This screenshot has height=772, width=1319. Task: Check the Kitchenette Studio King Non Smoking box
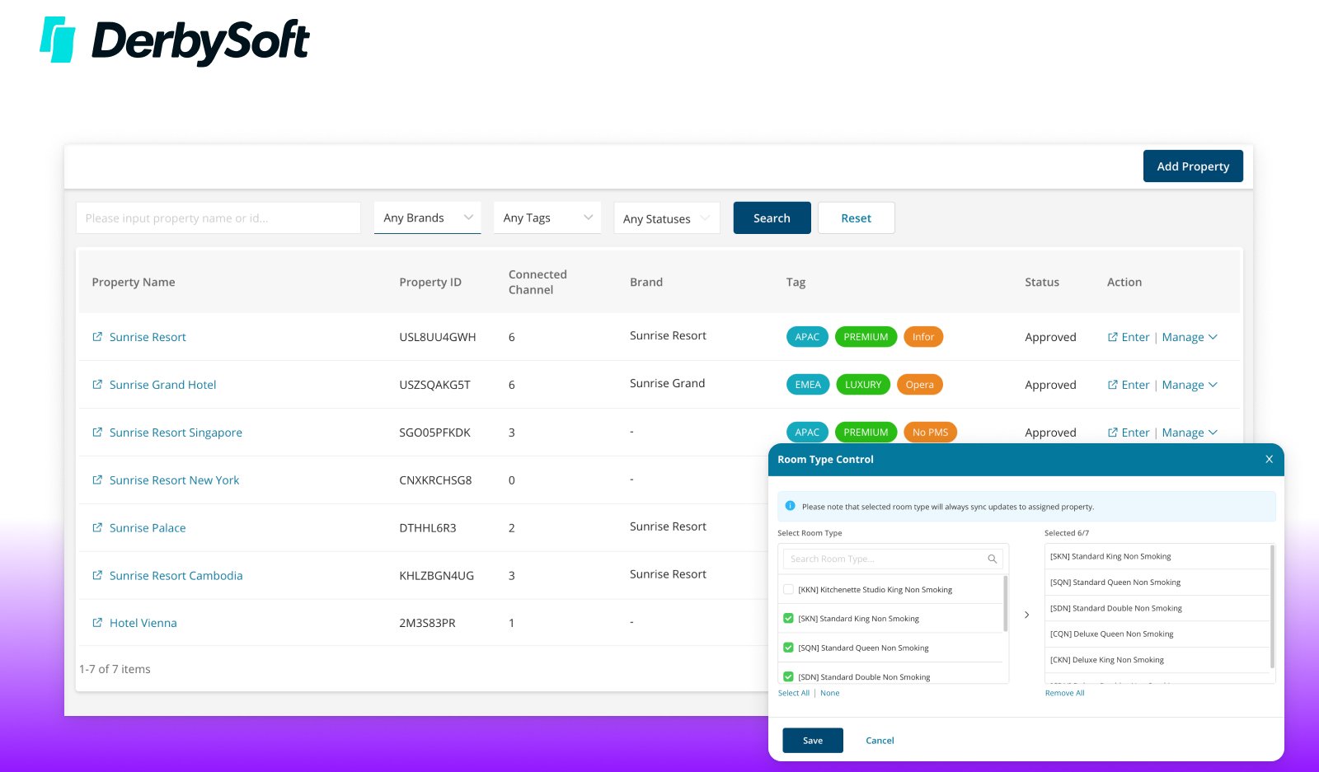(788, 589)
